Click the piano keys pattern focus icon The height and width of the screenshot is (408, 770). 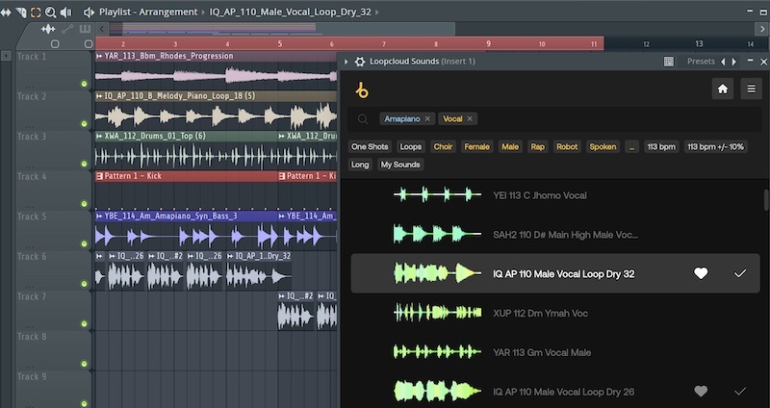click(86, 30)
